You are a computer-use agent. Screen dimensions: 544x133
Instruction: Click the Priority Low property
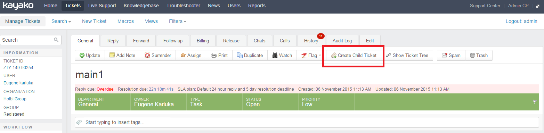(x=326, y=102)
